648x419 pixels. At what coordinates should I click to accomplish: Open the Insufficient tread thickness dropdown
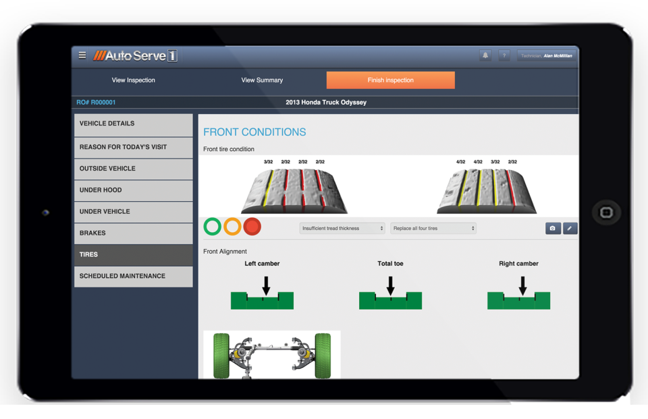click(x=342, y=228)
